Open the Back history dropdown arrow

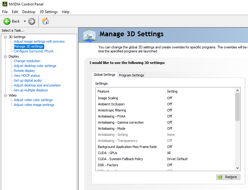25,21
